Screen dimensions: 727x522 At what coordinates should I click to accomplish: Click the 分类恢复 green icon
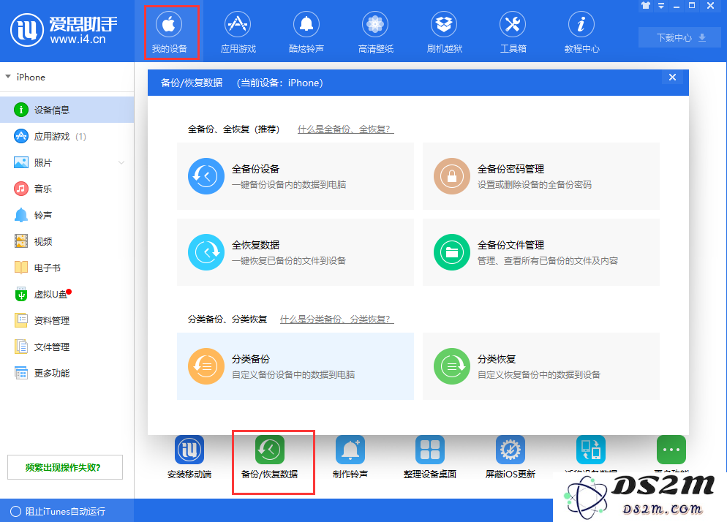click(x=452, y=366)
